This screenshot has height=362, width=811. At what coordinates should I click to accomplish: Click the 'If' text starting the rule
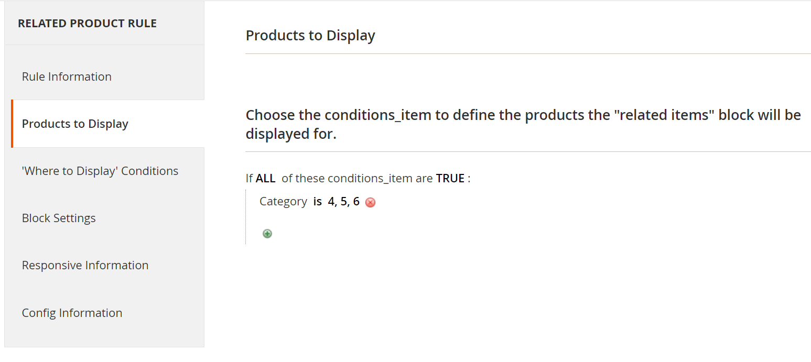(249, 178)
